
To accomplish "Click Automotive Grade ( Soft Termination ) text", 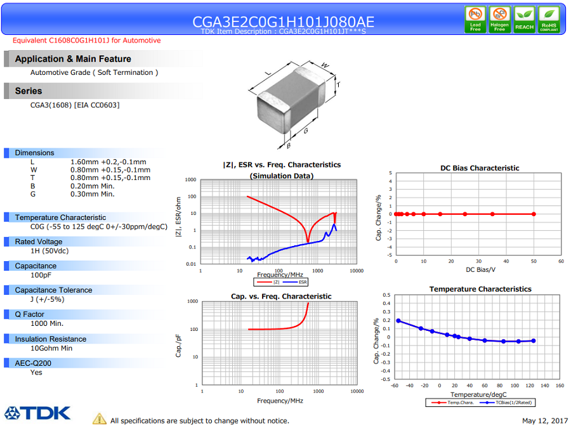I will click(95, 72).
